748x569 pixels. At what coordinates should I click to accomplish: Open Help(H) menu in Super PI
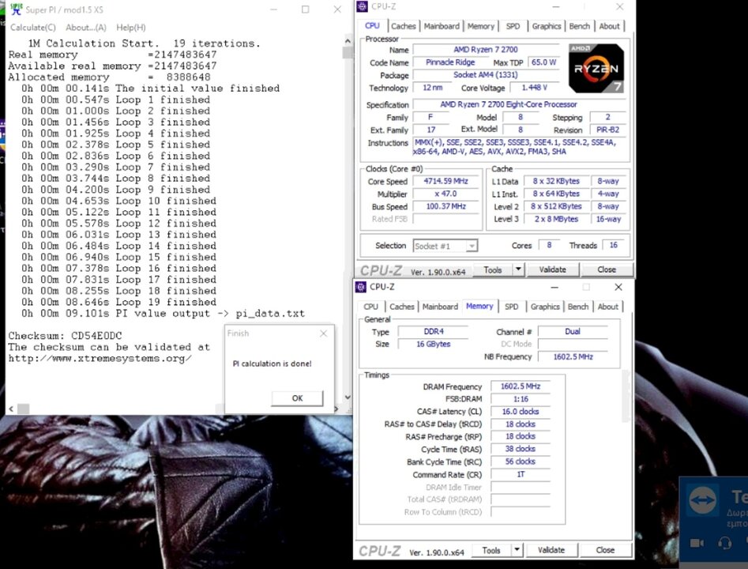(x=130, y=28)
